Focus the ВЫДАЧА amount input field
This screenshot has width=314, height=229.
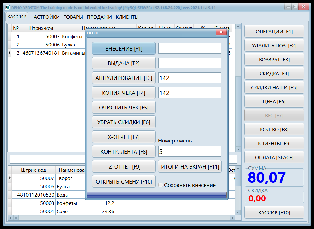(190, 63)
